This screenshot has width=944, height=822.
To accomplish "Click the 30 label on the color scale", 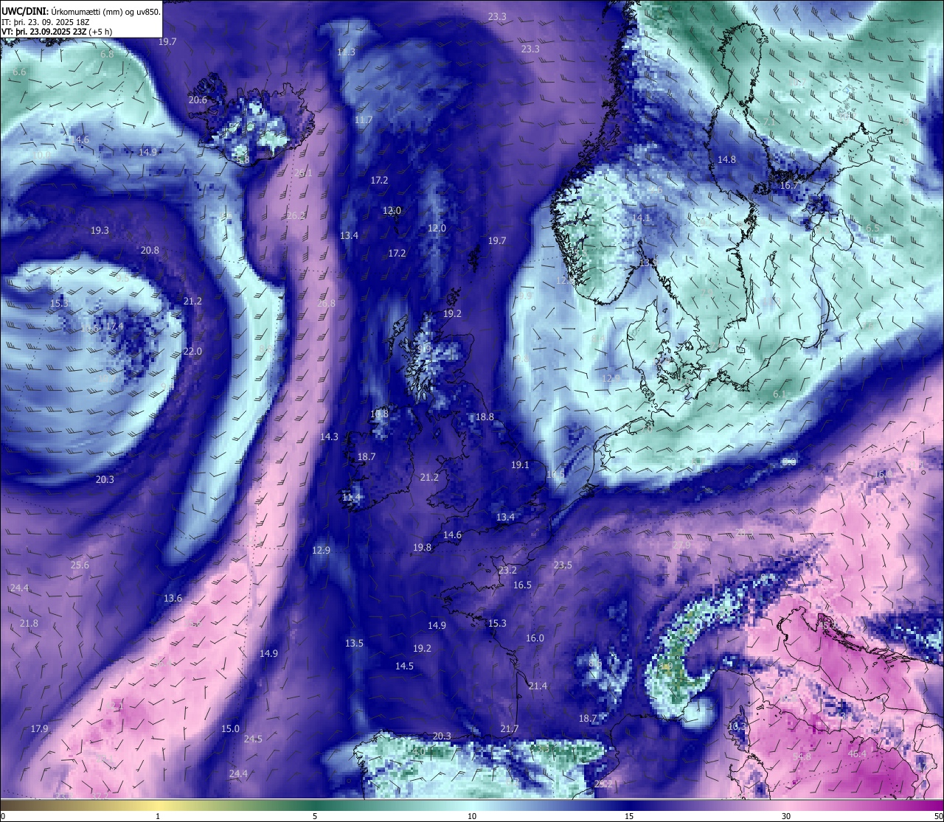I will [x=786, y=816].
